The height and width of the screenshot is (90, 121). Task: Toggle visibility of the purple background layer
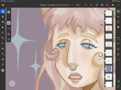click(x=106, y=69)
